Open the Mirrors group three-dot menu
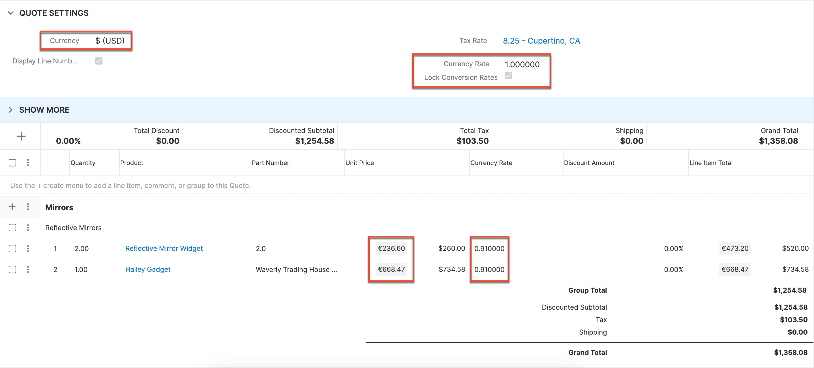Image resolution: width=814 pixels, height=368 pixels. pos(28,207)
